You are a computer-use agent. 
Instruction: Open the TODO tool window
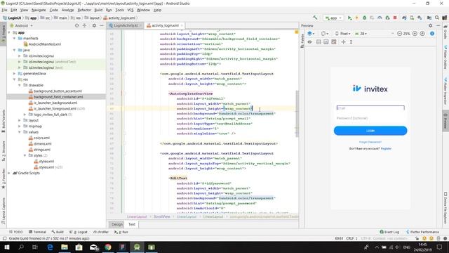click(x=16, y=232)
